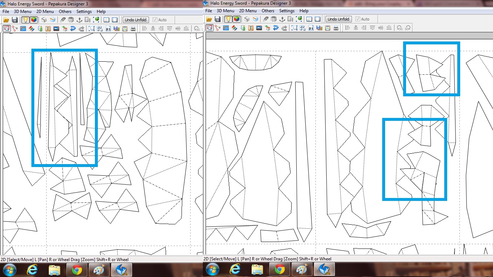Anchor icon in right window toolbar

(x=282, y=19)
